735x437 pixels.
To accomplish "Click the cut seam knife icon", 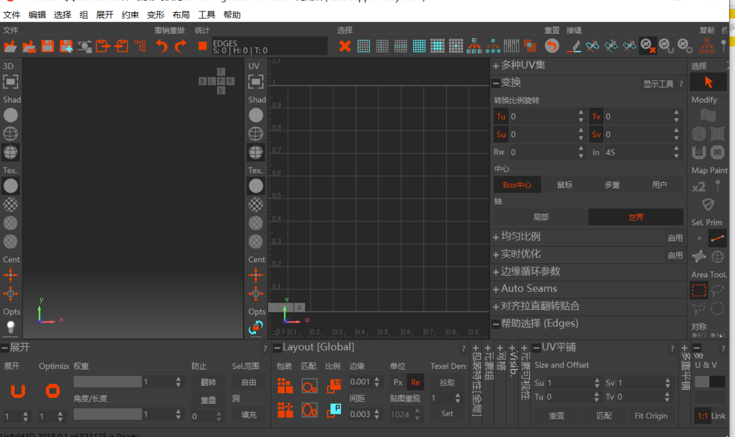I will [x=573, y=47].
